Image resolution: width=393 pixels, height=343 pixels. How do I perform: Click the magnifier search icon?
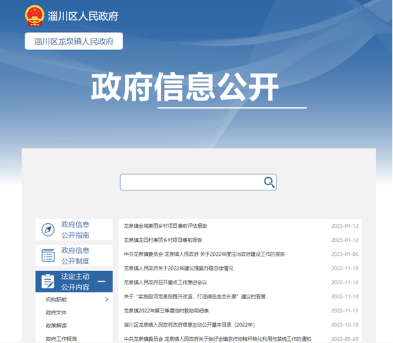(x=269, y=182)
